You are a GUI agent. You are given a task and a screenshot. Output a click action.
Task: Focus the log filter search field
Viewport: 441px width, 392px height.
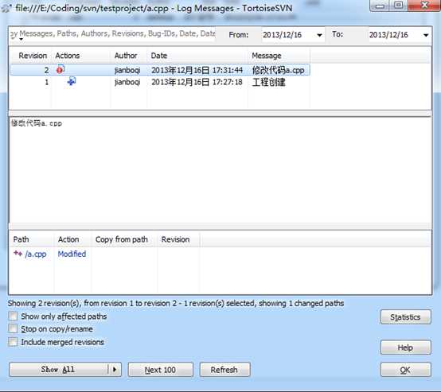(112, 34)
